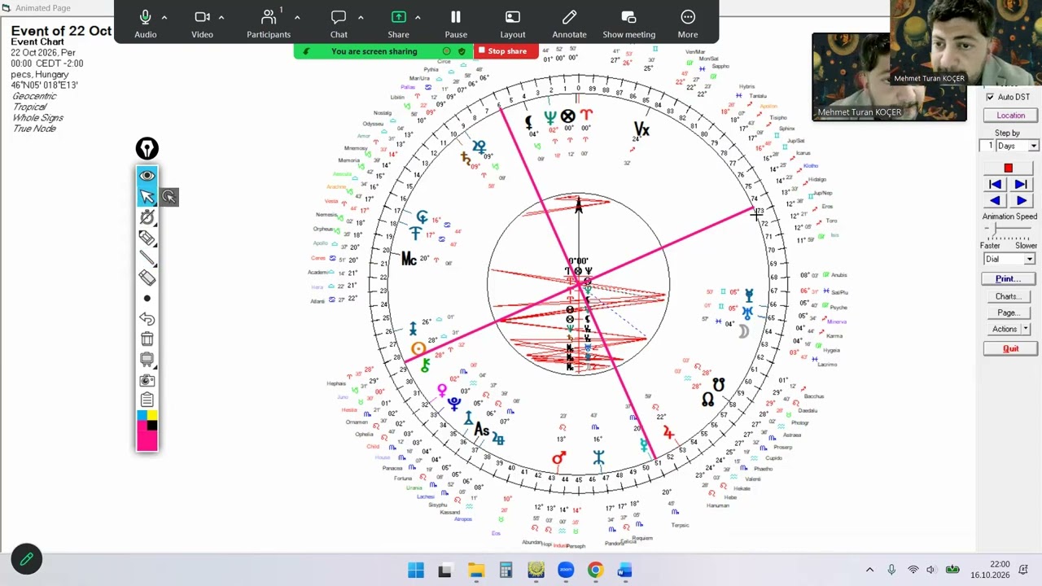Uncheck the Auto DST checkbox
Screen dimensions: 1042x586
(x=990, y=97)
